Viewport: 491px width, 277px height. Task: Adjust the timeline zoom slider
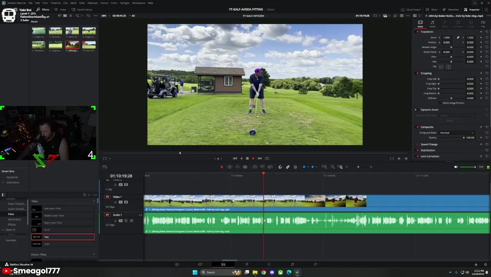coord(358,167)
